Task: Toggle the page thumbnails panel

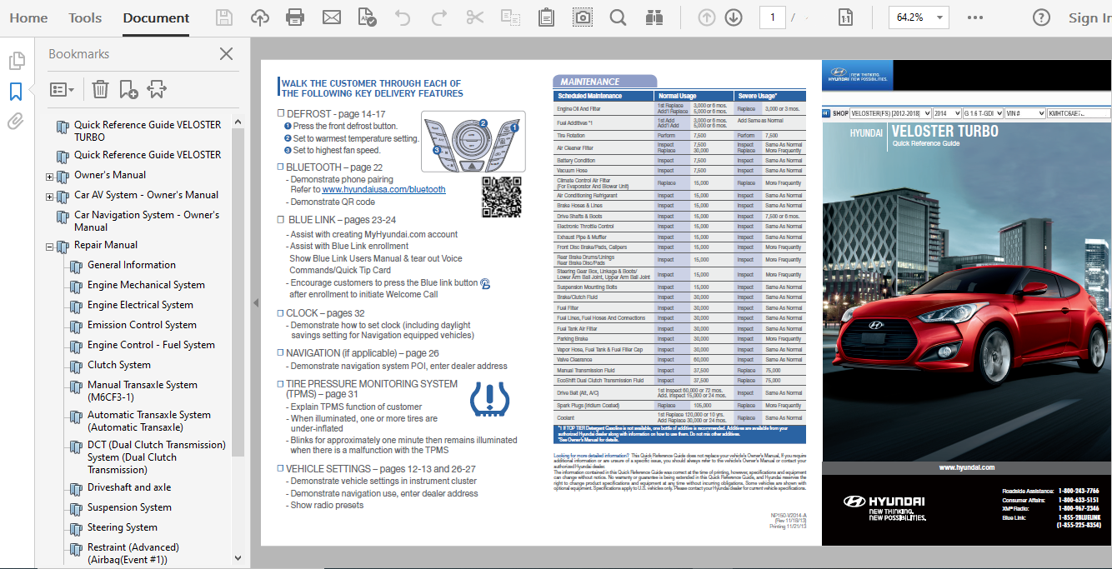Action: tap(16, 61)
